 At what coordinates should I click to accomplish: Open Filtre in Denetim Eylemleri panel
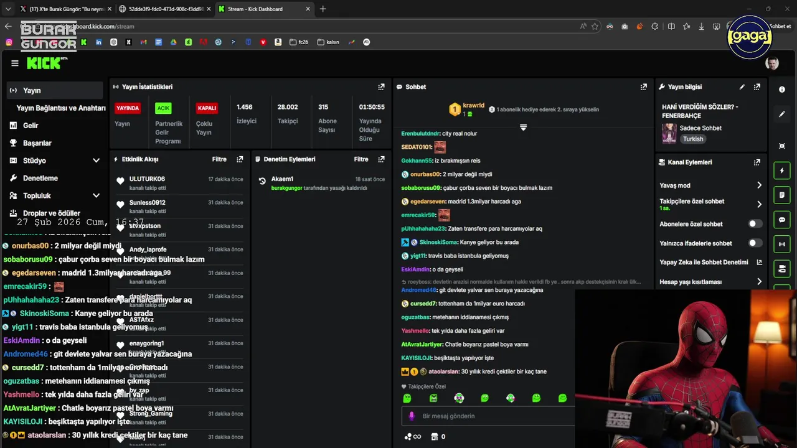tap(361, 159)
